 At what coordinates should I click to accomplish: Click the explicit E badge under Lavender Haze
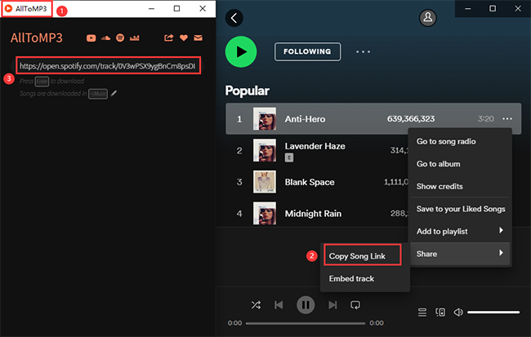289,157
